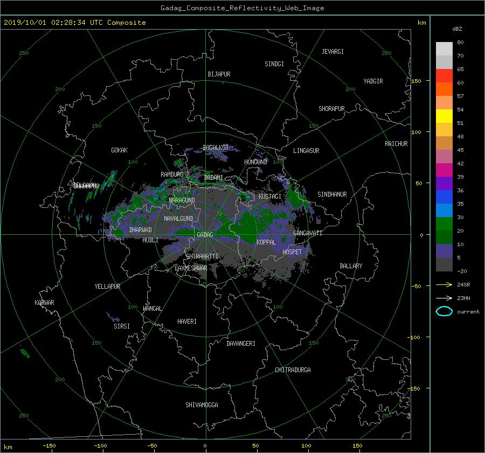Image resolution: width=485 pixels, height=453 pixels.
Task: Click the HAVERI label
Action: [187, 322]
